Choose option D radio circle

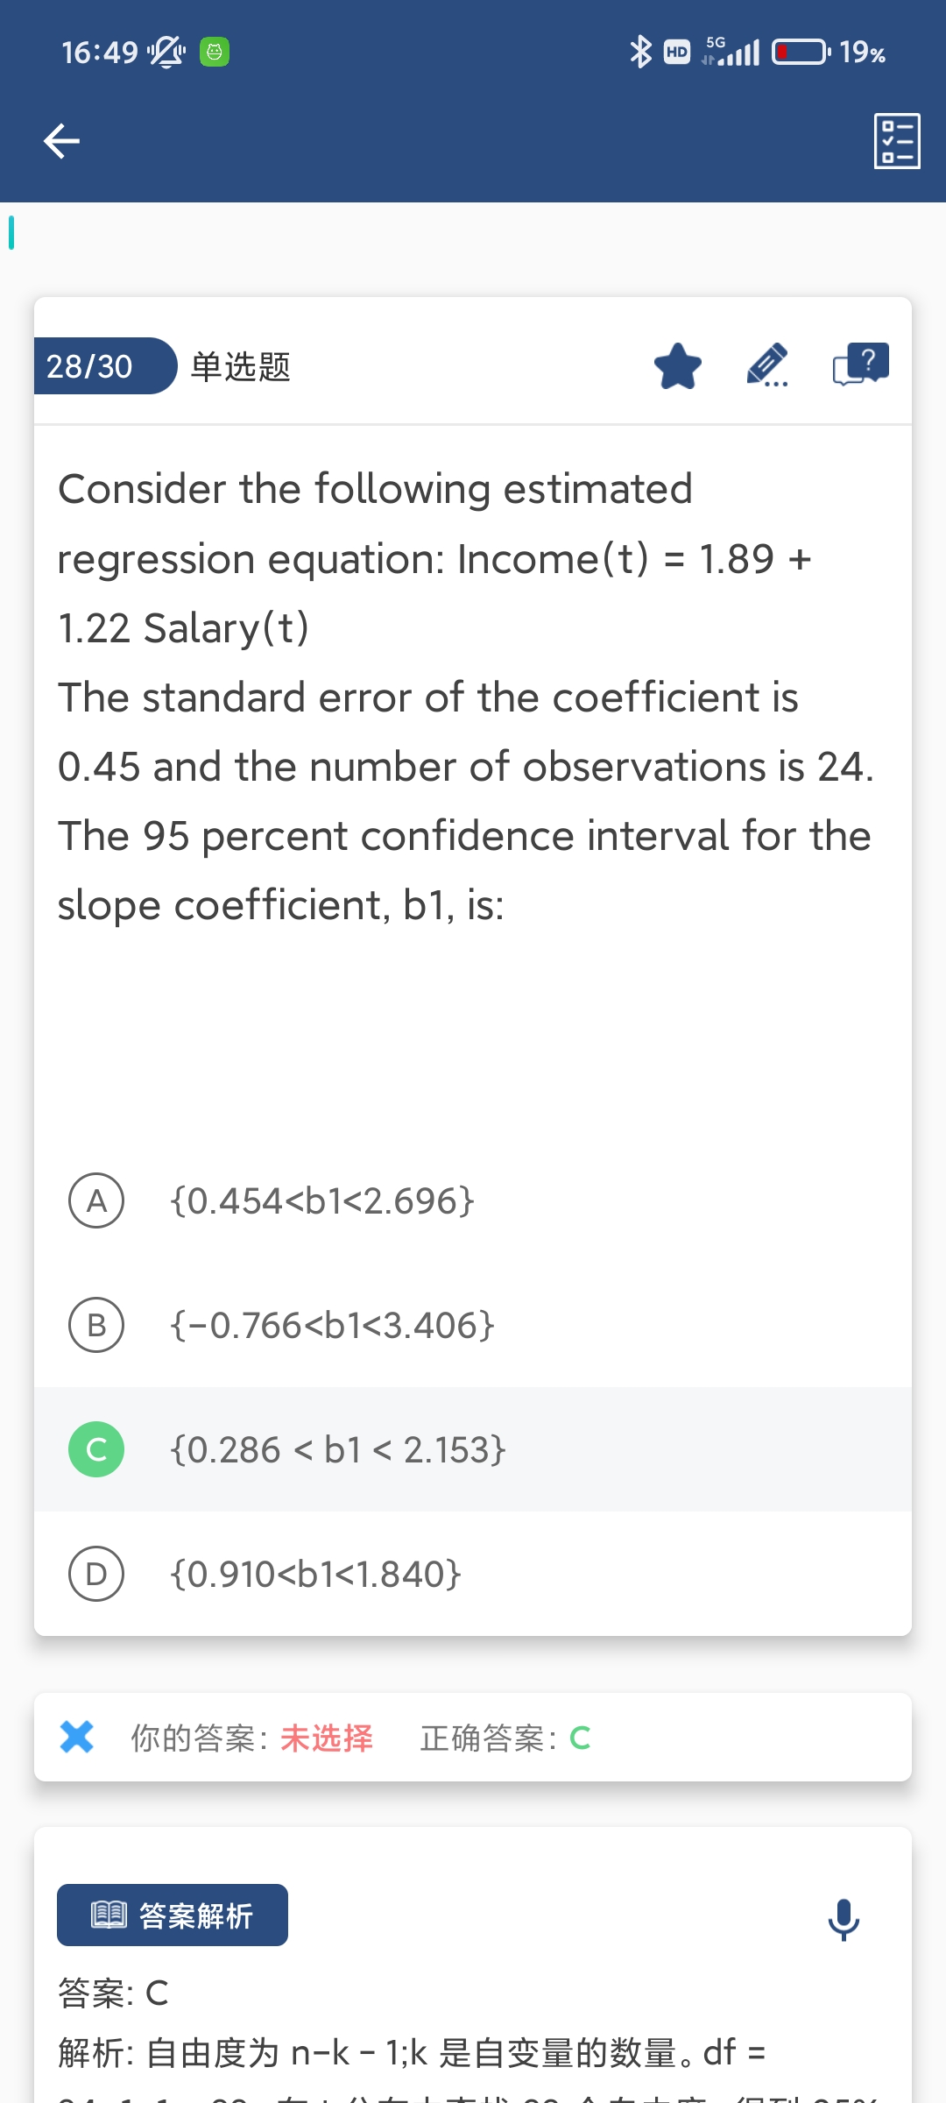coord(96,1574)
